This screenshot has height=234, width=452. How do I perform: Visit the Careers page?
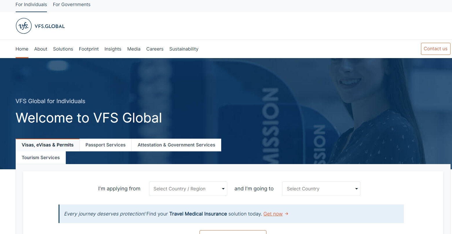155,49
